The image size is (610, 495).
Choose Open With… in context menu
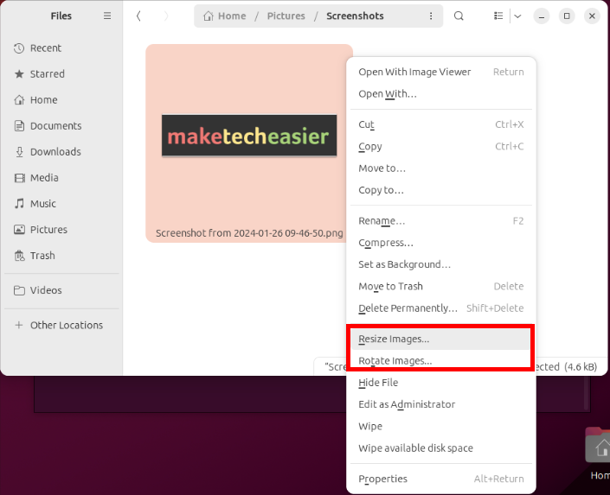(x=440, y=93)
